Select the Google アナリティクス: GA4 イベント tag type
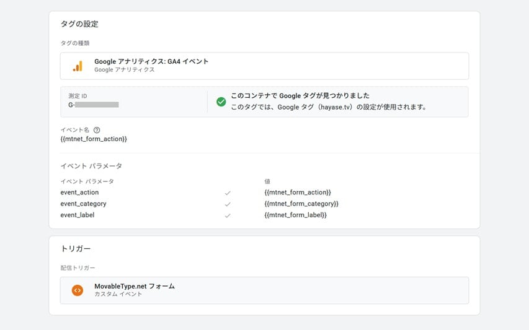The height and width of the screenshot is (330, 529). (x=151, y=62)
